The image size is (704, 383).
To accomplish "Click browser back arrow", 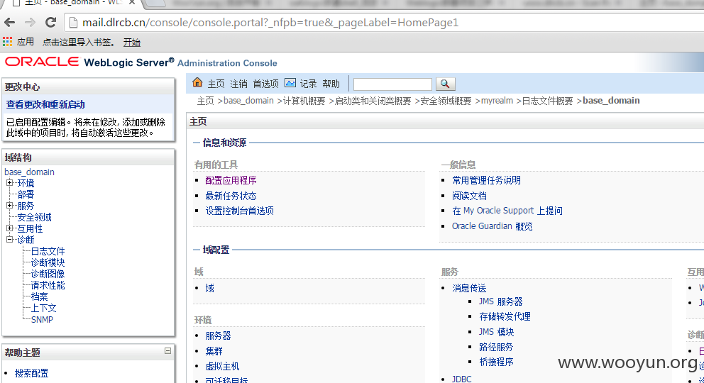I will [x=9, y=23].
